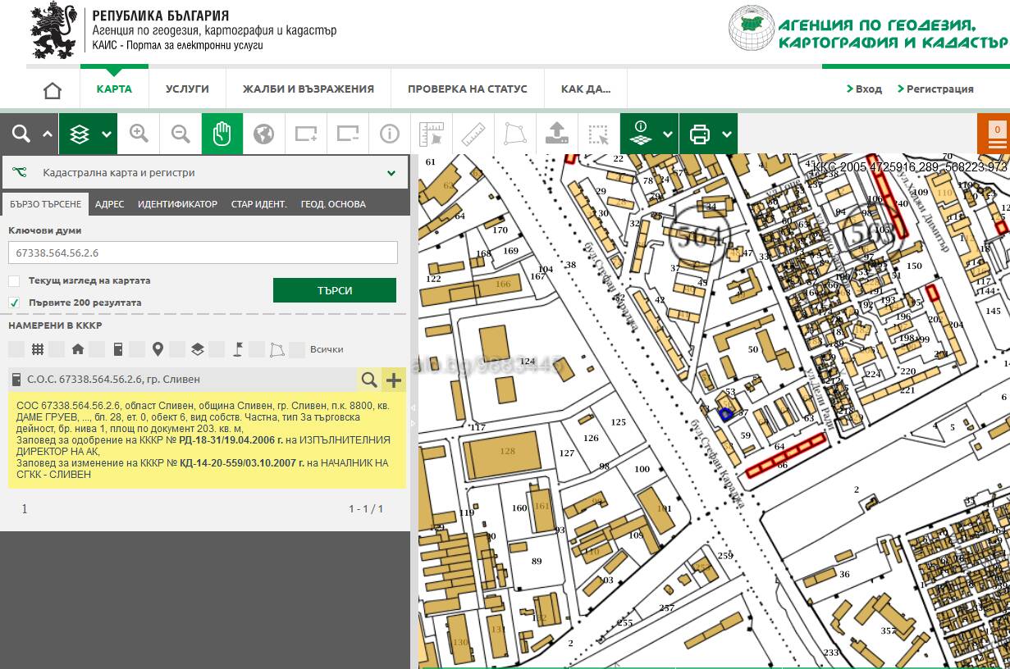The width and height of the screenshot is (1010, 669).
Task: Open the УСЛУГИ menu
Action: (187, 89)
